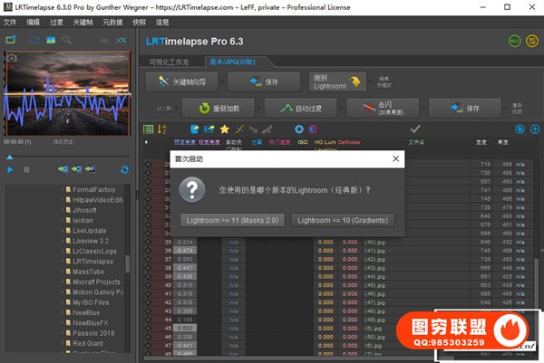This screenshot has height=363, width=544.
Task: Expand the LRTimelapse folder in tree
Action: pyautogui.click(x=63, y=260)
